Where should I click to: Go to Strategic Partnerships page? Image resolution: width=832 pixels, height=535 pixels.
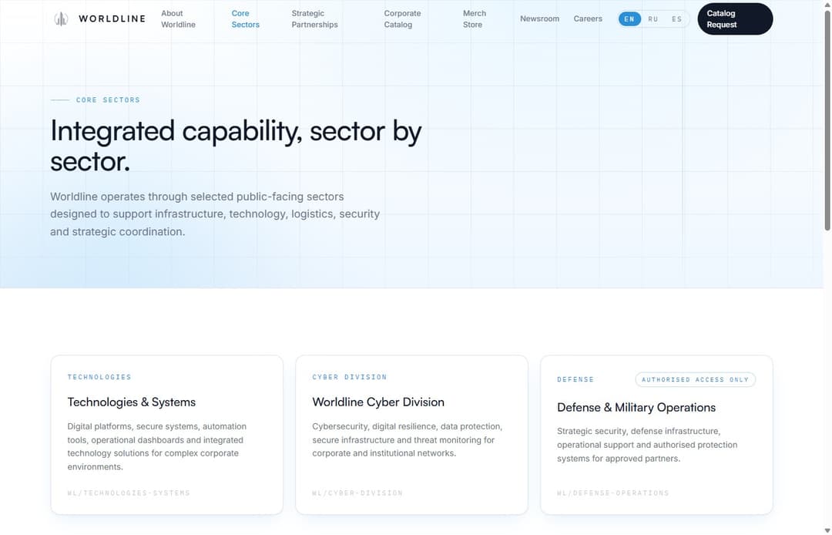pyautogui.click(x=314, y=19)
